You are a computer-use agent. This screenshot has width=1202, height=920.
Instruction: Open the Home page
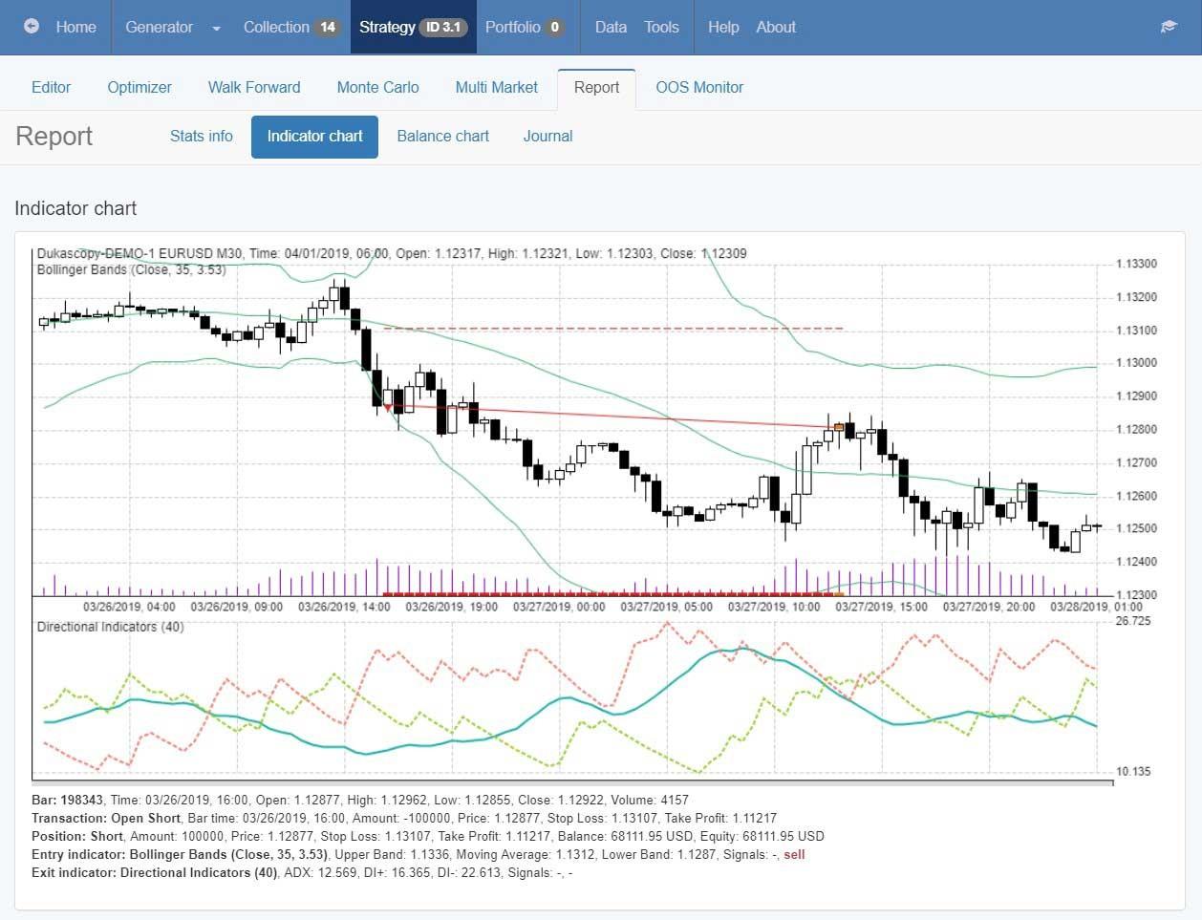point(75,27)
